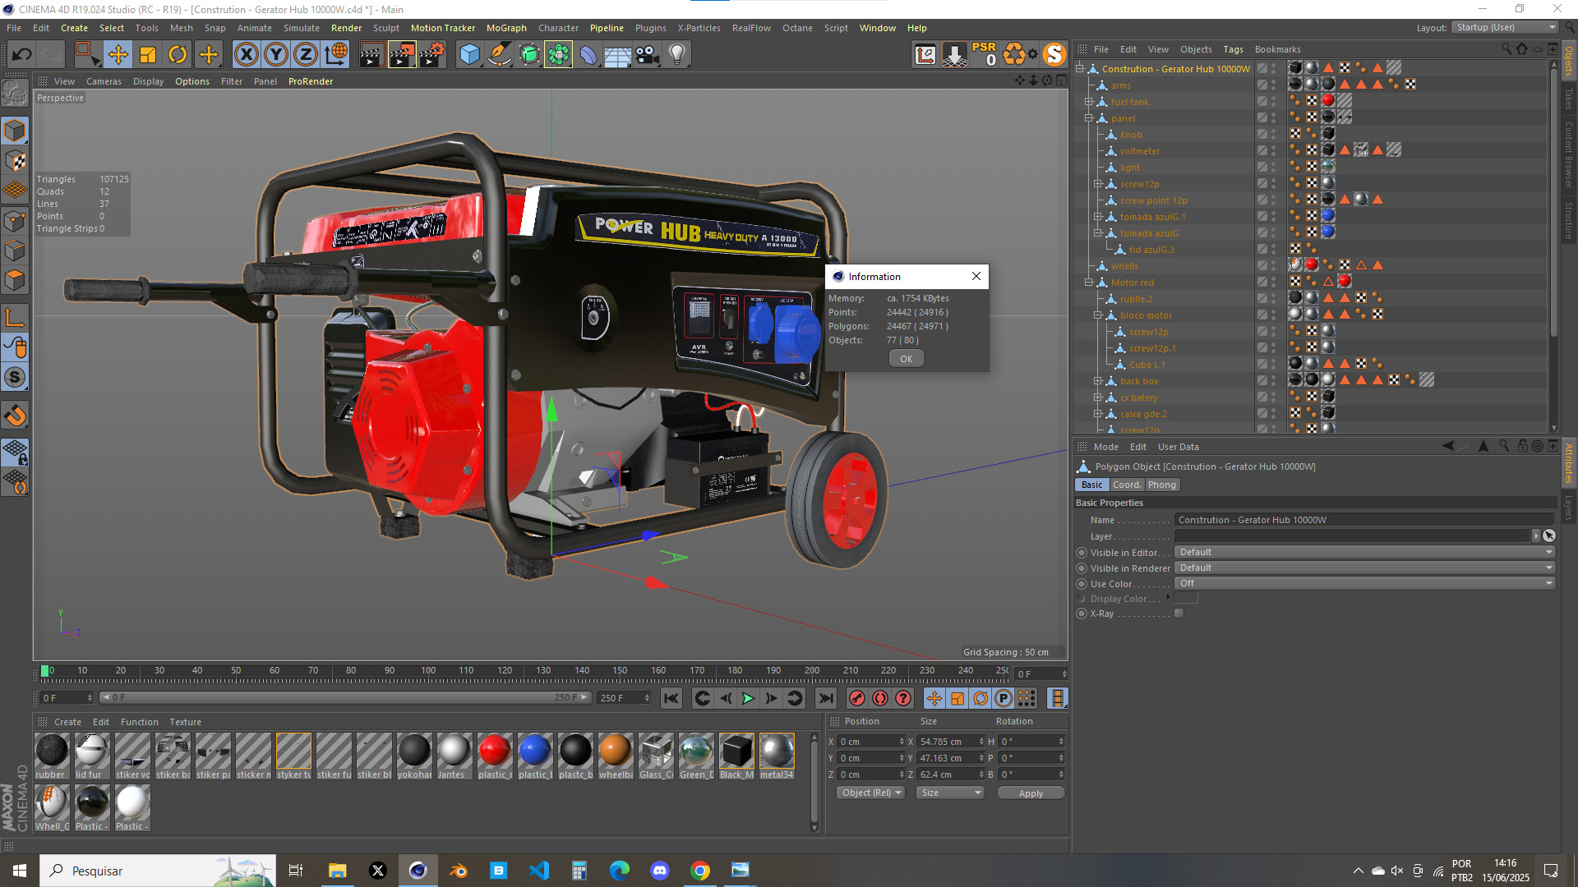Screen dimensions: 1578x887
Task: Activate the Rotate tool
Action: pos(178,55)
